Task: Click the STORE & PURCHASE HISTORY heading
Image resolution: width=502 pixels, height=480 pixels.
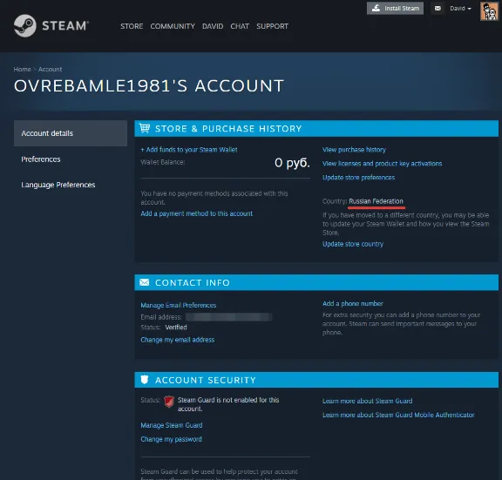Action: [x=228, y=129]
